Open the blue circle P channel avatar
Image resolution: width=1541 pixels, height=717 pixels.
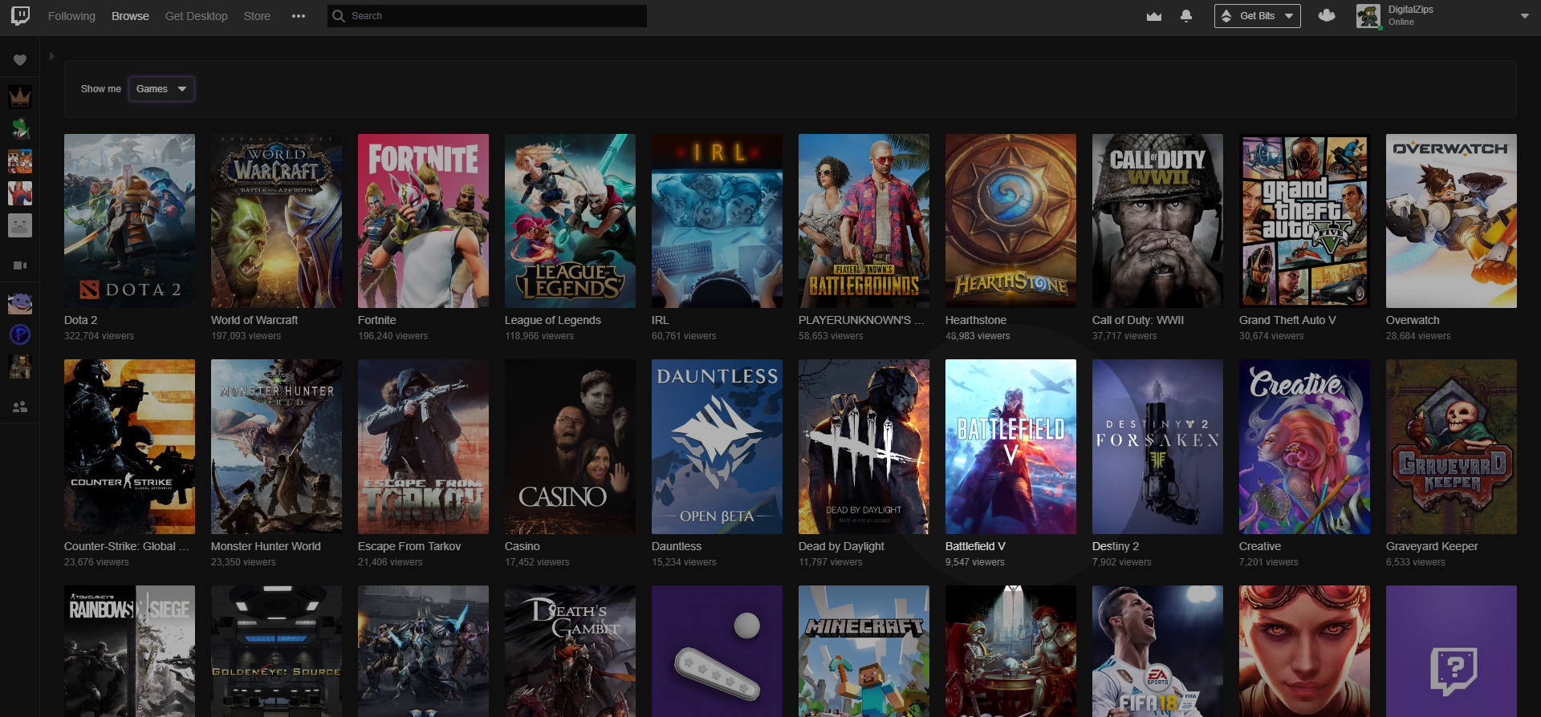20,334
